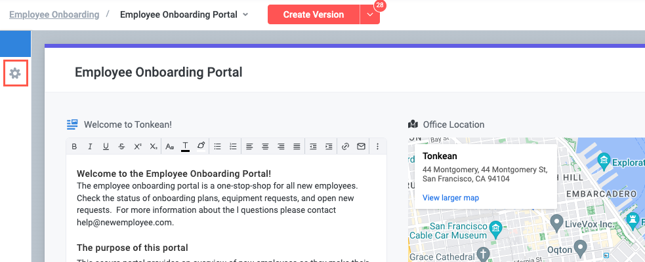
Task: Open the text highlight color picker
Action: 201,146
